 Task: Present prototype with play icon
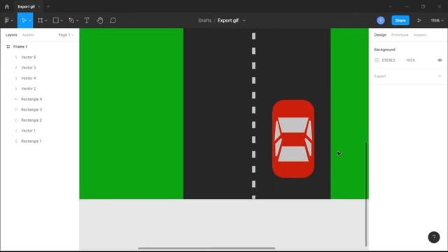419,20
